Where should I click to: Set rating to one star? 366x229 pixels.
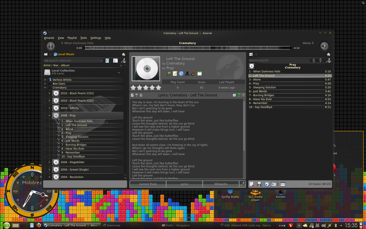[x=133, y=88]
